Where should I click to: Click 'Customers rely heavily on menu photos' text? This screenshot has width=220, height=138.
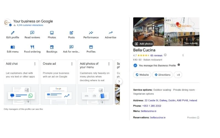tap(95, 77)
